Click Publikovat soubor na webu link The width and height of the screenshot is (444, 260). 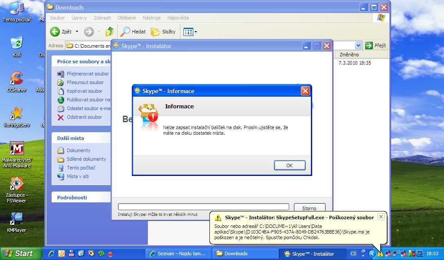pos(88,100)
